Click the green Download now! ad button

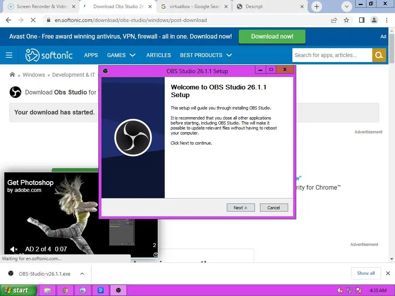272,37
